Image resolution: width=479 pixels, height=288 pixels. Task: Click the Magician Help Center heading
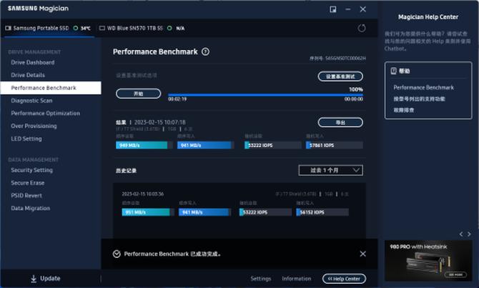[428, 17]
